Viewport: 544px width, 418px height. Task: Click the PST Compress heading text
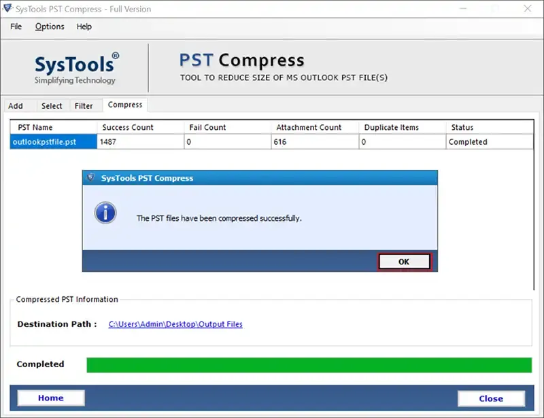pos(242,60)
